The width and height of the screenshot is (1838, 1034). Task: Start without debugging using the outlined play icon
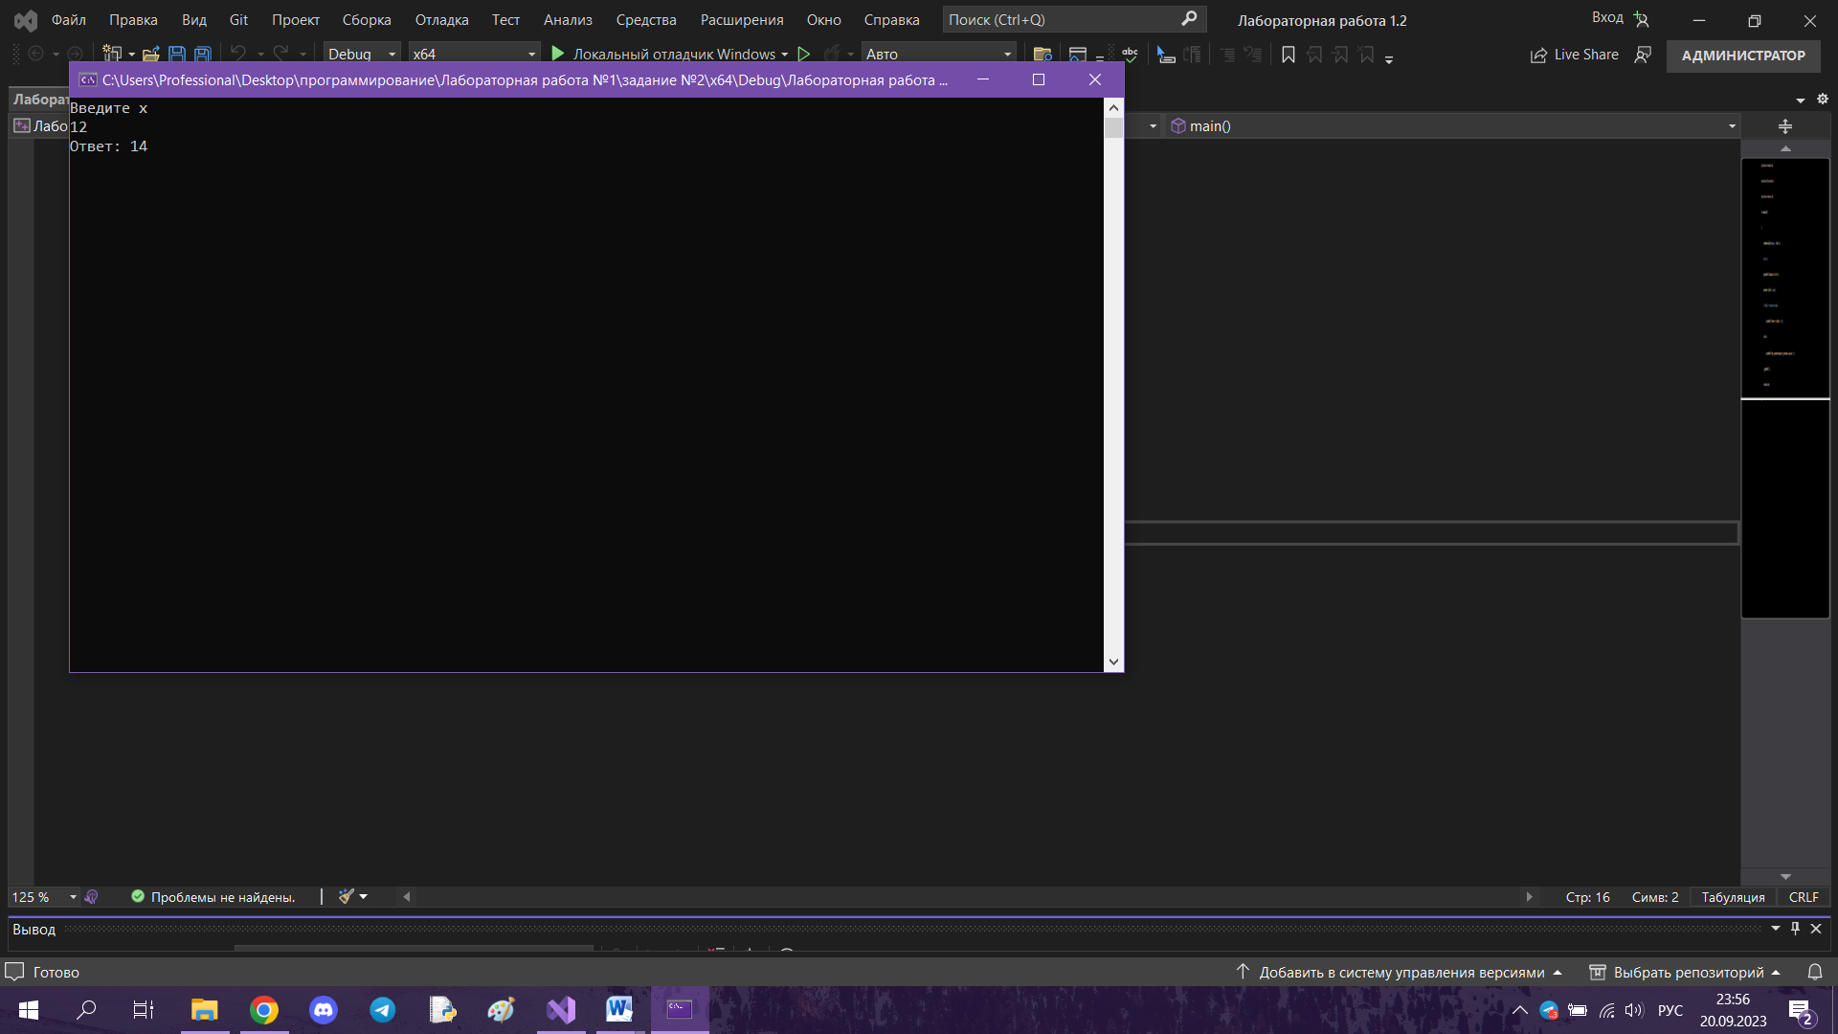click(804, 55)
